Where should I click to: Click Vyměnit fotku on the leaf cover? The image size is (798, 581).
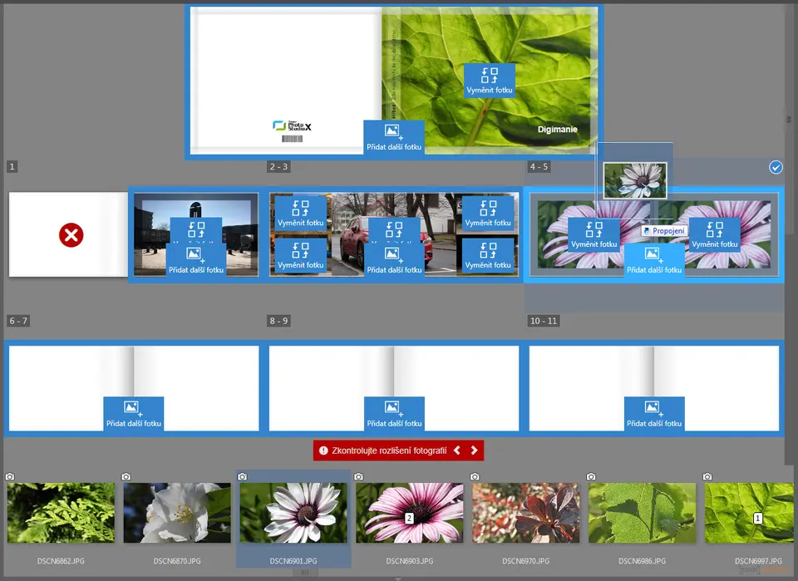point(490,81)
